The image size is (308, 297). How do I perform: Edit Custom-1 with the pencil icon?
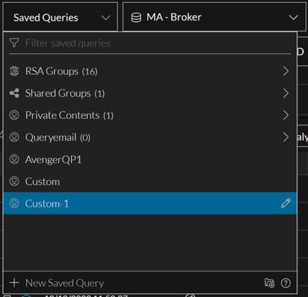pos(286,204)
